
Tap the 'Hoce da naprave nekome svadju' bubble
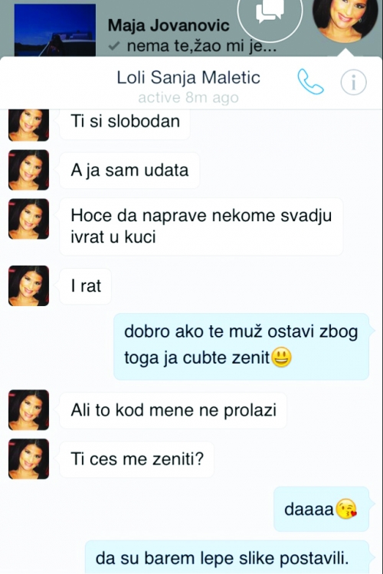coord(201,227)
